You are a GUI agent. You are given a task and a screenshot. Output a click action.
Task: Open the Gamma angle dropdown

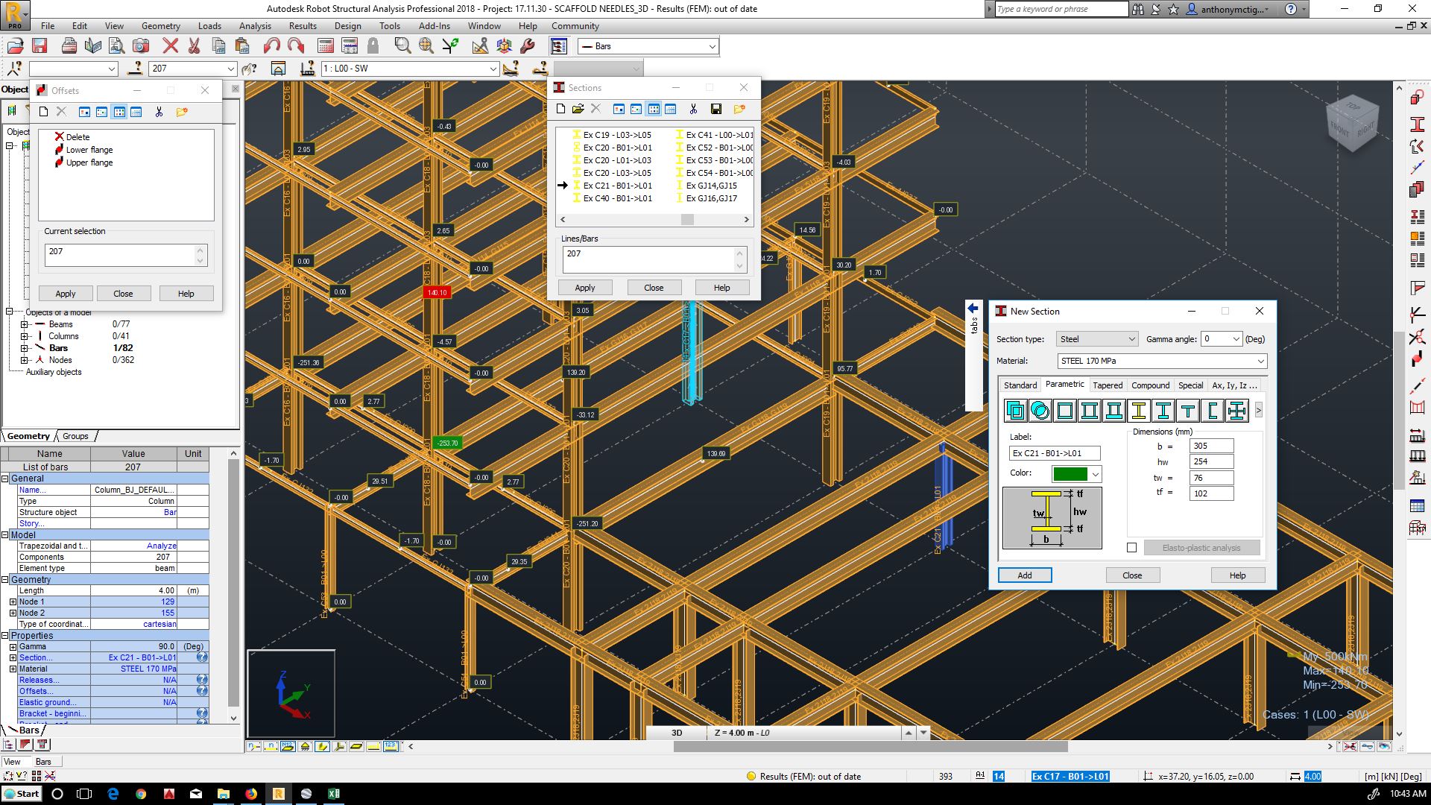[1236, 338]
